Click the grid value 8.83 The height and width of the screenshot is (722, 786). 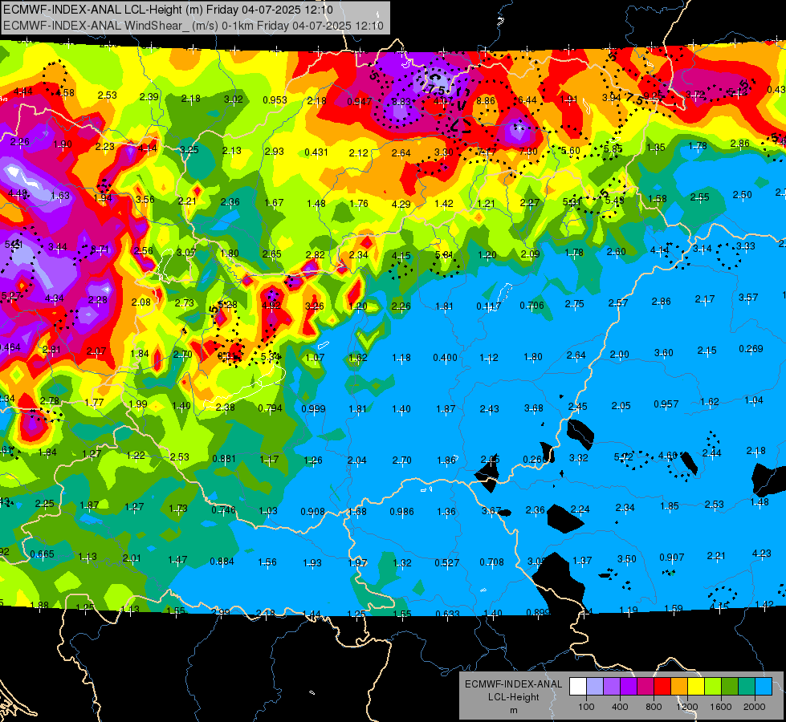click(401, 102)
